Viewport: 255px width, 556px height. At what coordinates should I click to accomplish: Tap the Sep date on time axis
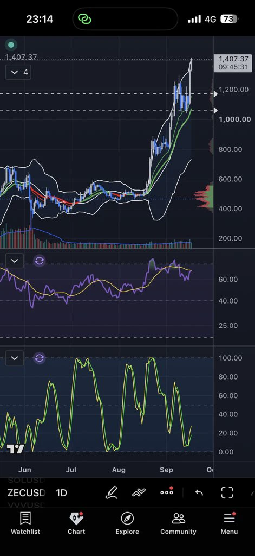pyautogui.click(x=166, y=470)
